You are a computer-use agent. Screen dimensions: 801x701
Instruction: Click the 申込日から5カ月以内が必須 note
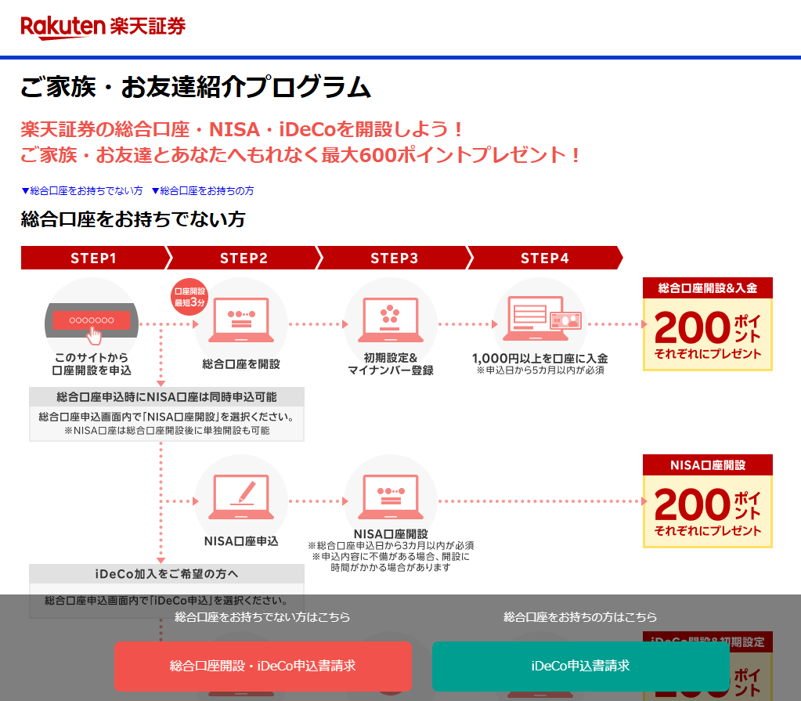coord(540,370)
